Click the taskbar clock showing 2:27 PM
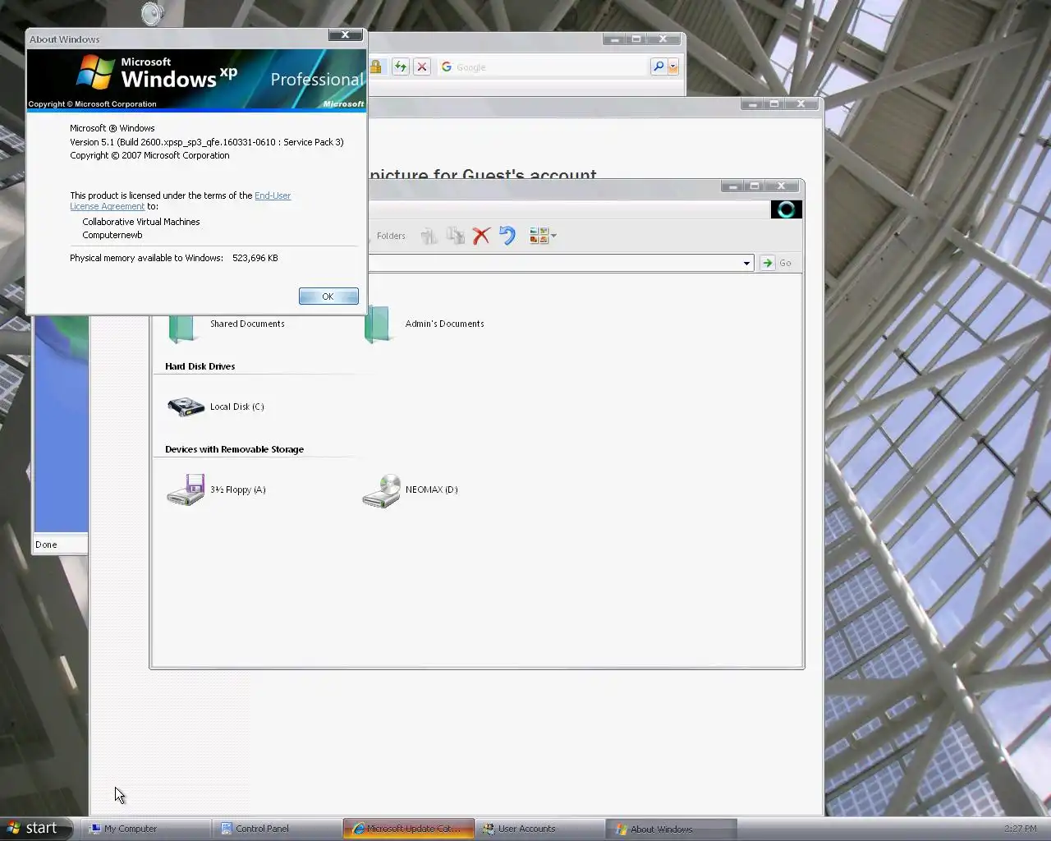This screenshot has height=841, width=1051. click(x=1020, y=829)
